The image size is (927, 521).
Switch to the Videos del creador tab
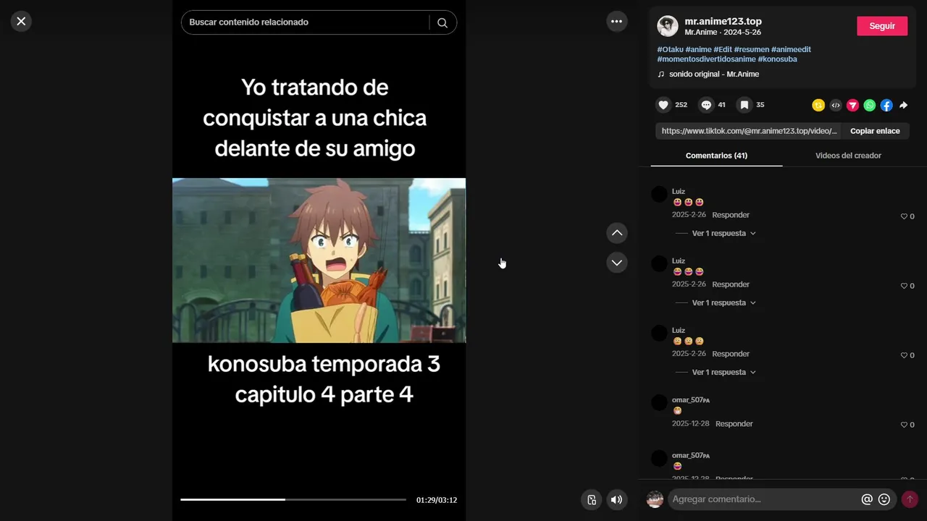(848, 156)
